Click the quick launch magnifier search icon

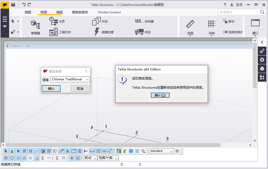262,12
